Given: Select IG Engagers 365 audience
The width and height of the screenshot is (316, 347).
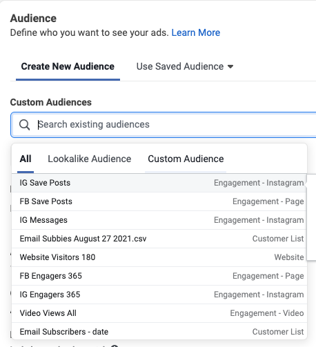Looking at the screenshot, I should 159,295.
